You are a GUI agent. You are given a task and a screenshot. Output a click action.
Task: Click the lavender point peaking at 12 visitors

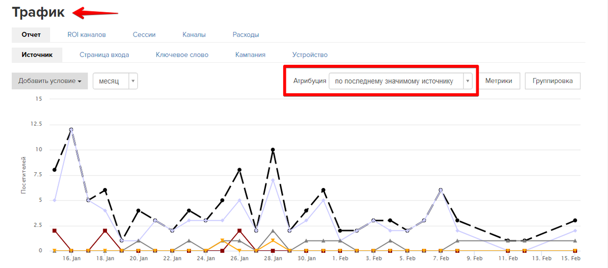tap(71, 130)
